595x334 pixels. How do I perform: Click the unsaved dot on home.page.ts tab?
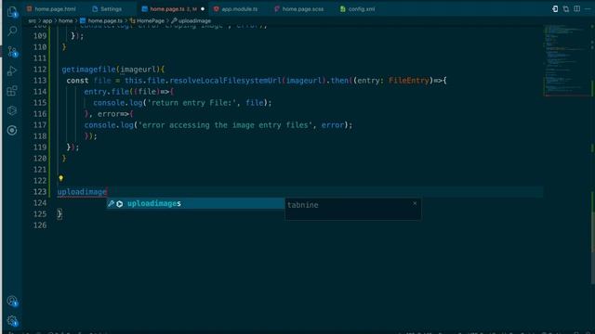pyautogui.click(x=203, y=8)
